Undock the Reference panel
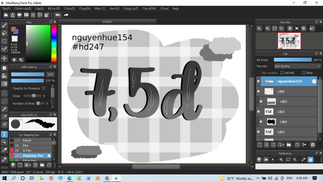This screenshot has width=323, height=182. pos(317,153)
